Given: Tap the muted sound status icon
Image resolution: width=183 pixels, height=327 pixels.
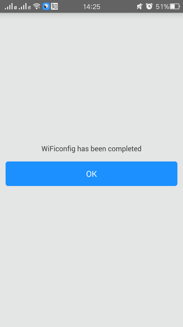Looking at the screenshot, I should (x=140, y=7).
